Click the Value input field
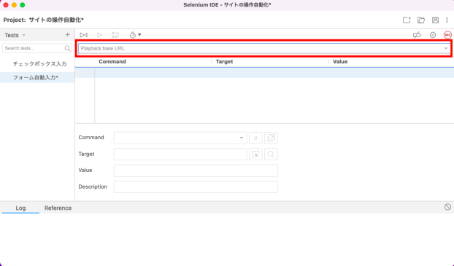The height and width of the screenshot is (266, 454). tap(196, 171)
